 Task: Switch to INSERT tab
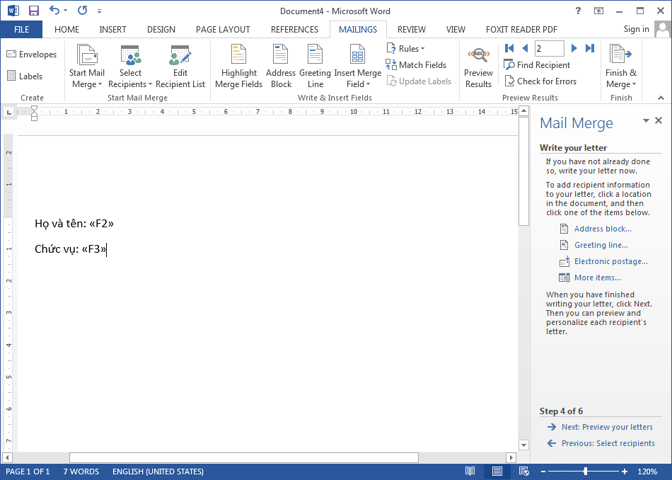(112, 29)
